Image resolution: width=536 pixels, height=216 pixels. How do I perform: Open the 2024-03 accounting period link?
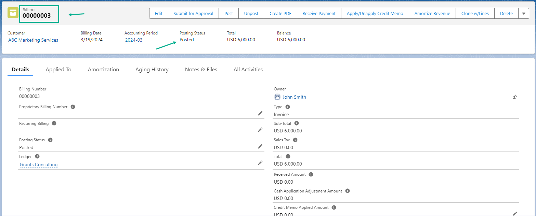click(x=134, y=40)
